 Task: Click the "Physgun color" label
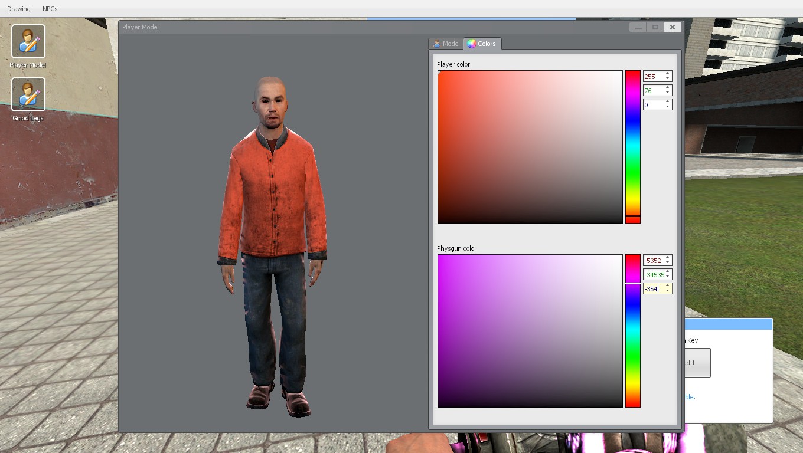[456, 248]
